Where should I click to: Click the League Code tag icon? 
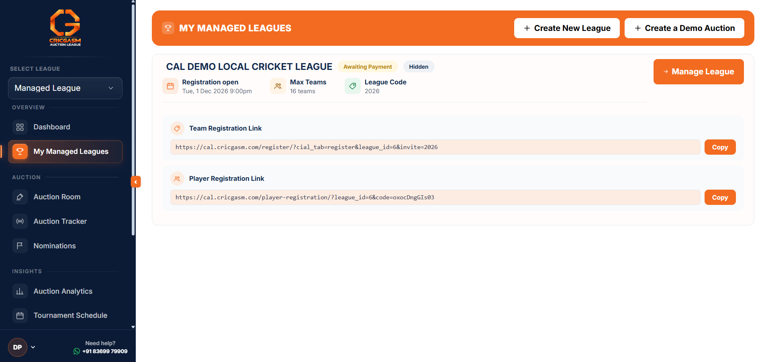353,86
